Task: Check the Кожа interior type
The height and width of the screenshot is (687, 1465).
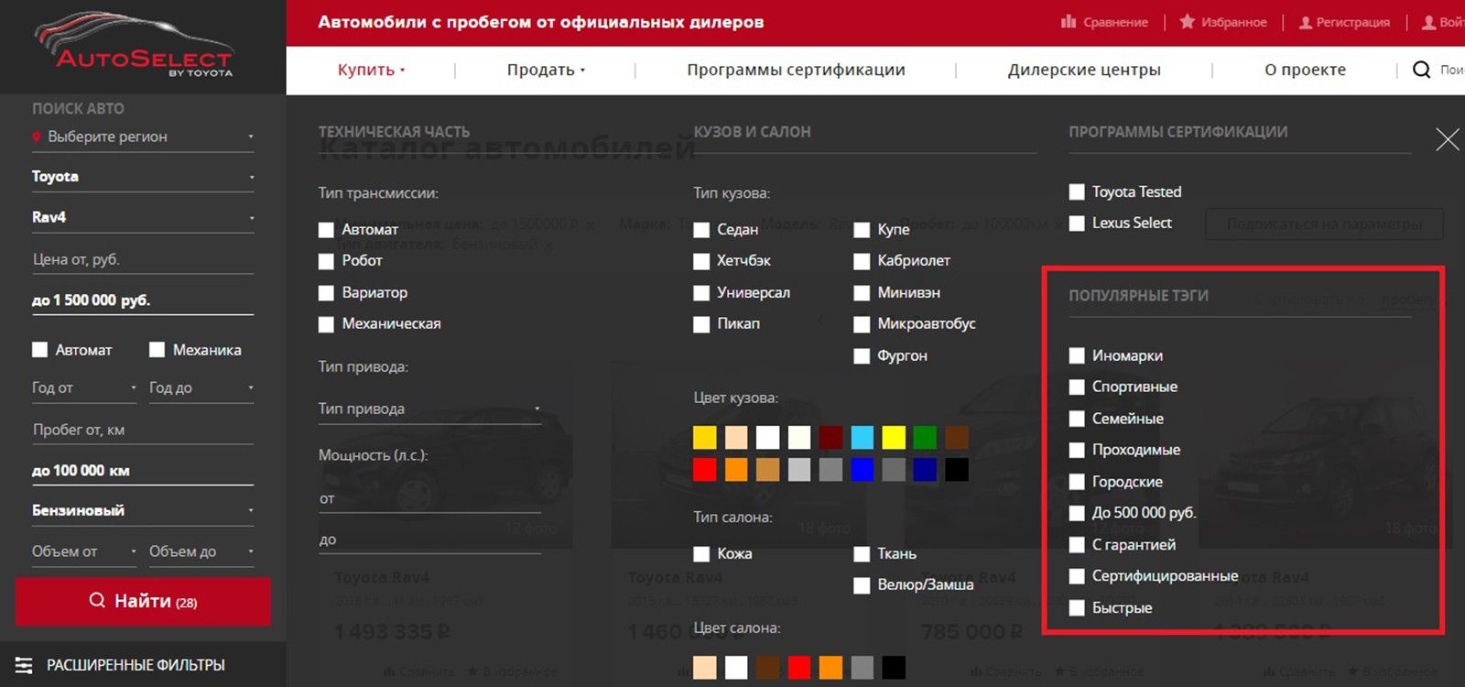Action: tap(701, 554)
